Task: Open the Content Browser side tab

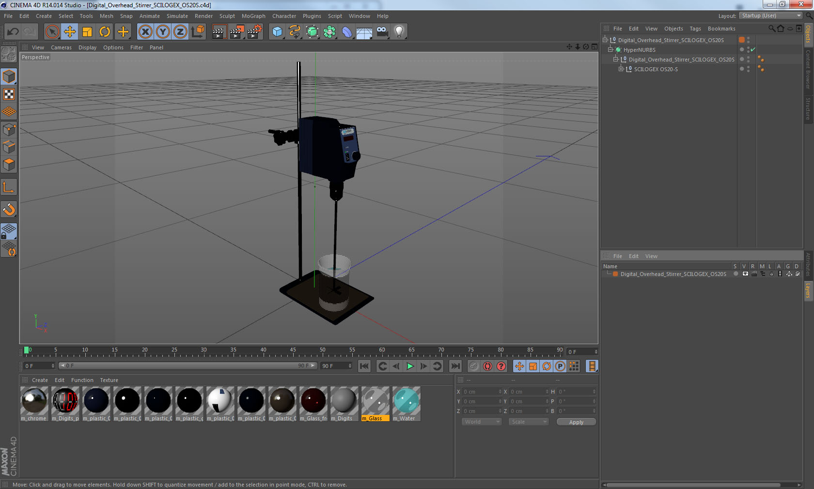Action: pyautogui.click(x=808, y=69)
